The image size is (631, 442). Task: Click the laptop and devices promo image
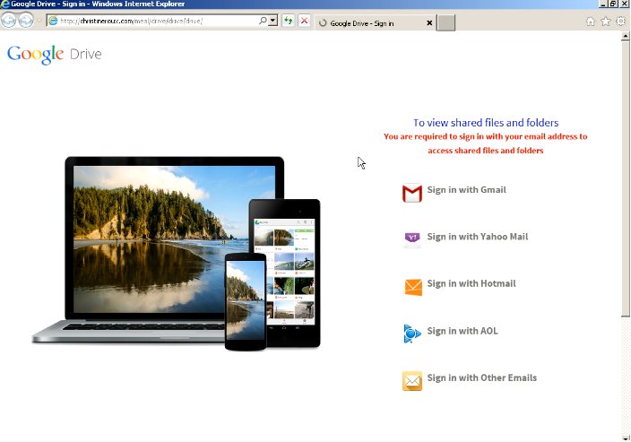click(x=177, y=253)
